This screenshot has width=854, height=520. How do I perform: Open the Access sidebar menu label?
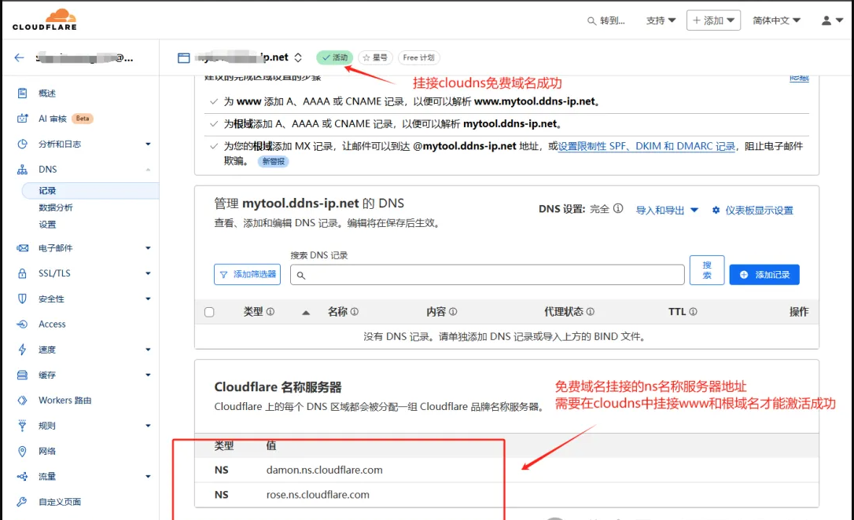click(x=52, y=324)
